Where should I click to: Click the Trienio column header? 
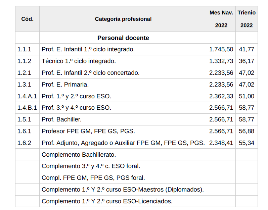247,13
